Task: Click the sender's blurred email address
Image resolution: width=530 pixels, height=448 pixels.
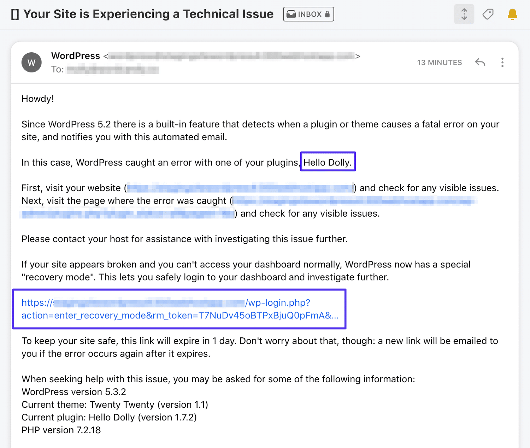Action: [x=231, y=56]
